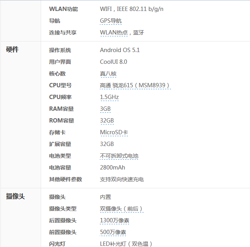Viewport: 250px width, 247px height.
Task: Select the 硬件 section heading
Action: pyautogui.click(x=12, y=49)
